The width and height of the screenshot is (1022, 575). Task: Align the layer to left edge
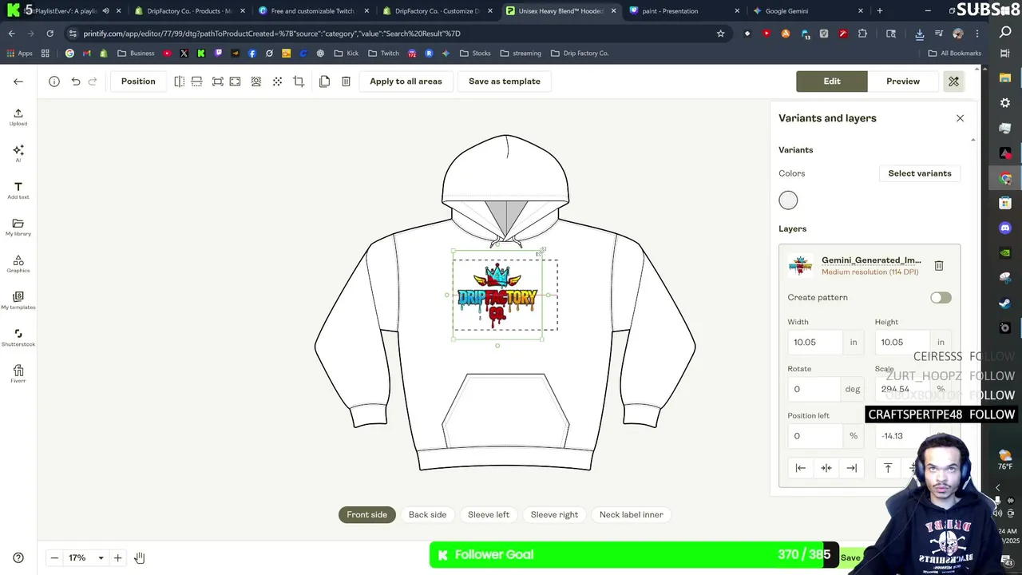pos(801,468)
